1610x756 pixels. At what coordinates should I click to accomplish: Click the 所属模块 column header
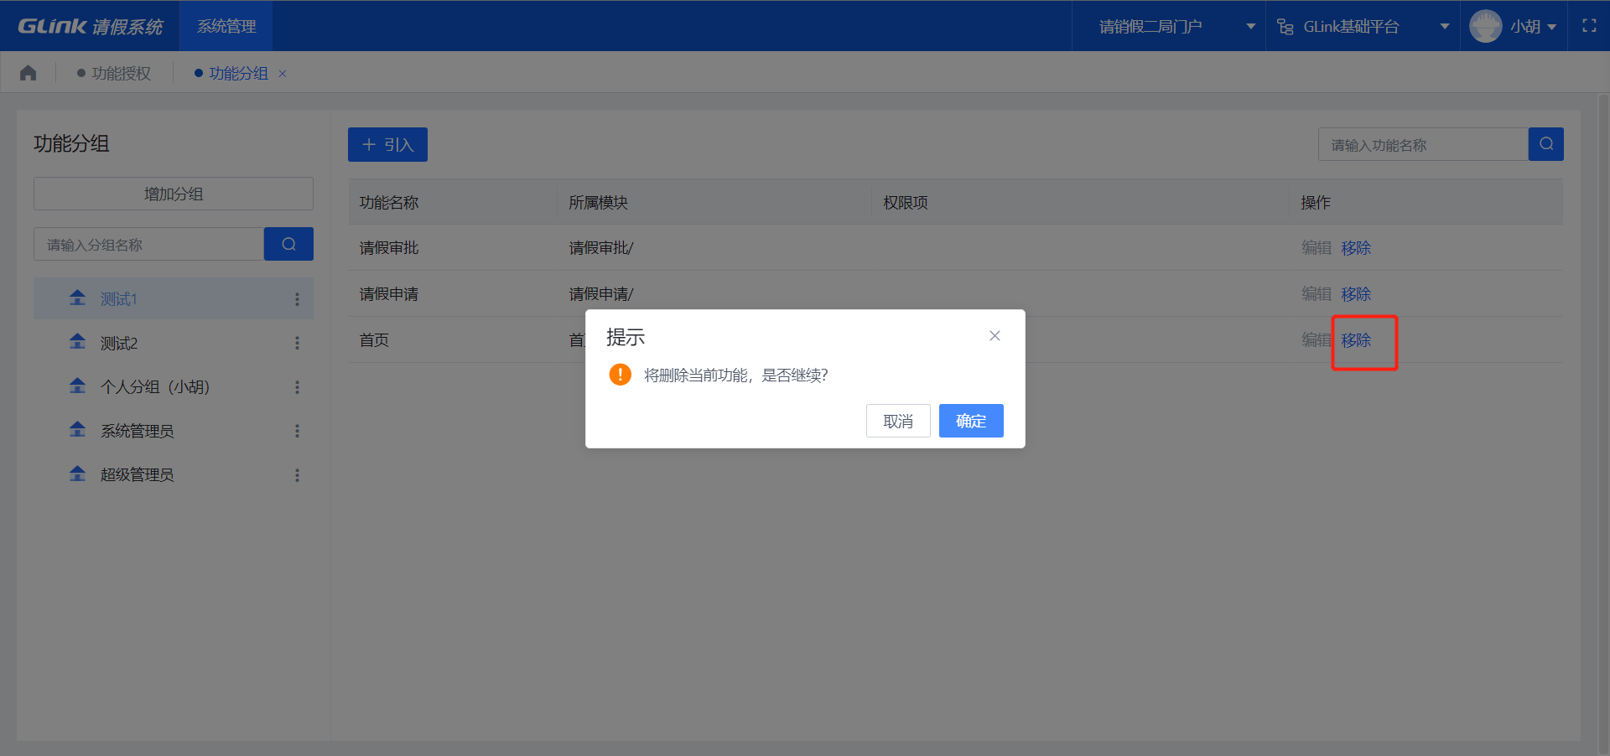pos(598,203)
